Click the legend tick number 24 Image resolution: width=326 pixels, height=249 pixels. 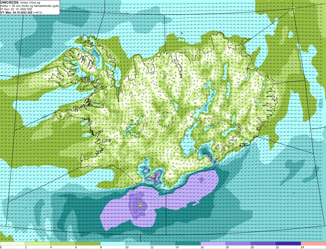coord(302,247)
